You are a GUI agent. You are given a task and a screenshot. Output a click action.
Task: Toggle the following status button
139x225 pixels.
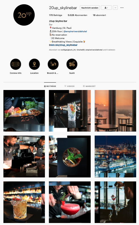tap(106, 8)
